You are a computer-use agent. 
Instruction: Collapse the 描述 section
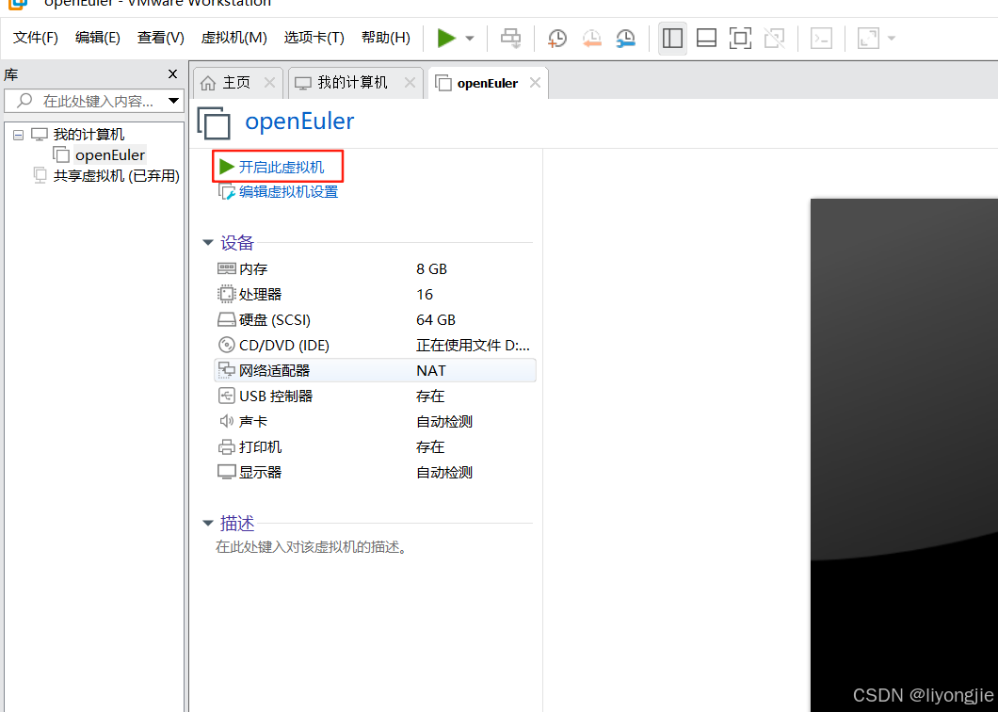[207, 523]
